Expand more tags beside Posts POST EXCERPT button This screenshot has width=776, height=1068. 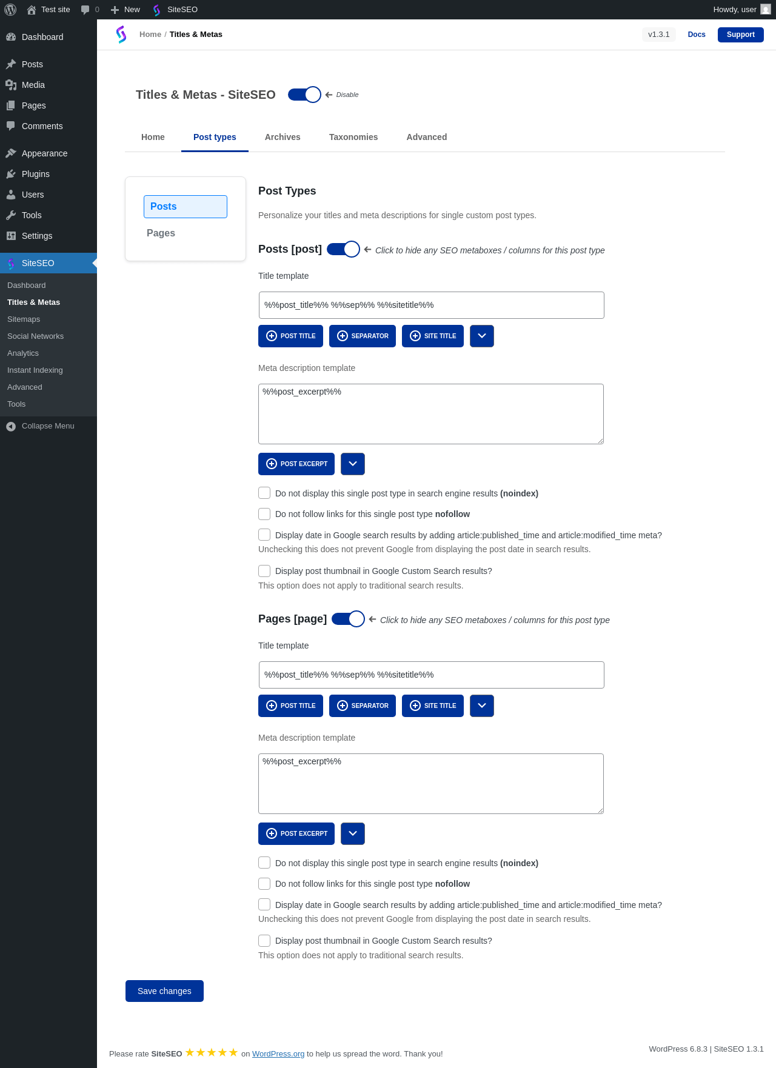353,464
